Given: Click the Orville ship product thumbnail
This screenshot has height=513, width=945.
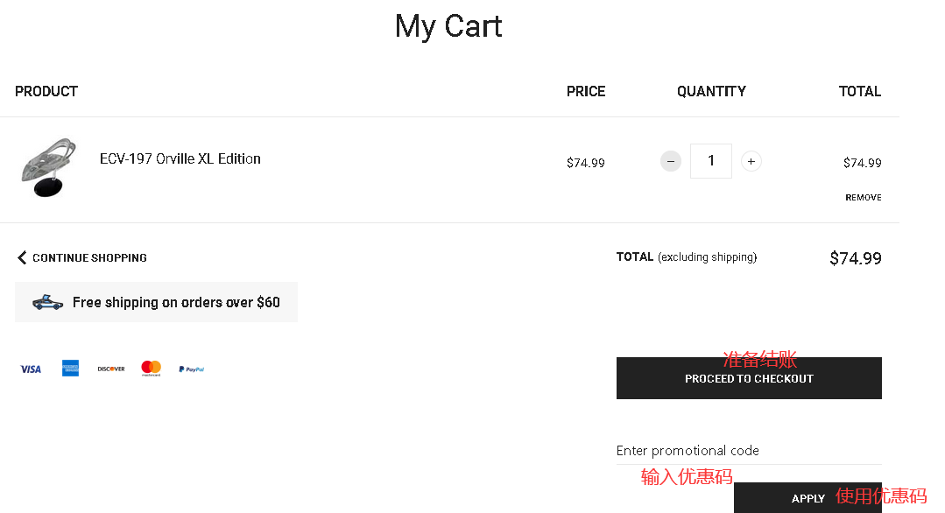Looking at the screenshot, I should 48,167.
